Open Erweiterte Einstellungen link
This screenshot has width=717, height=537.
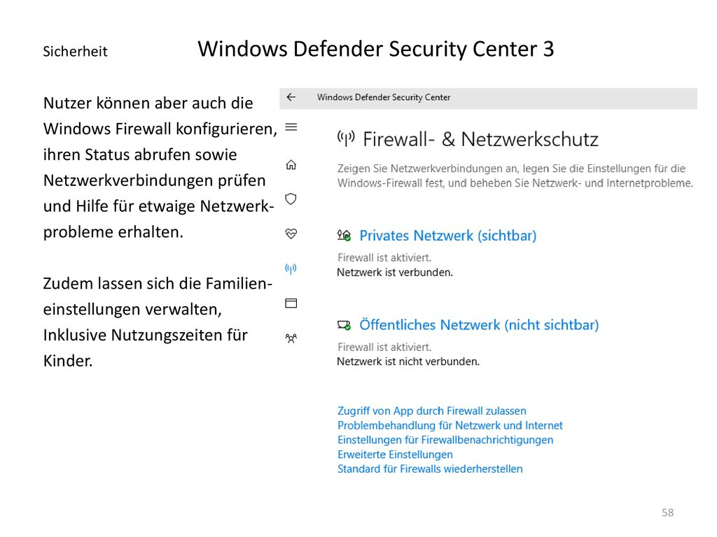point(395,454)
